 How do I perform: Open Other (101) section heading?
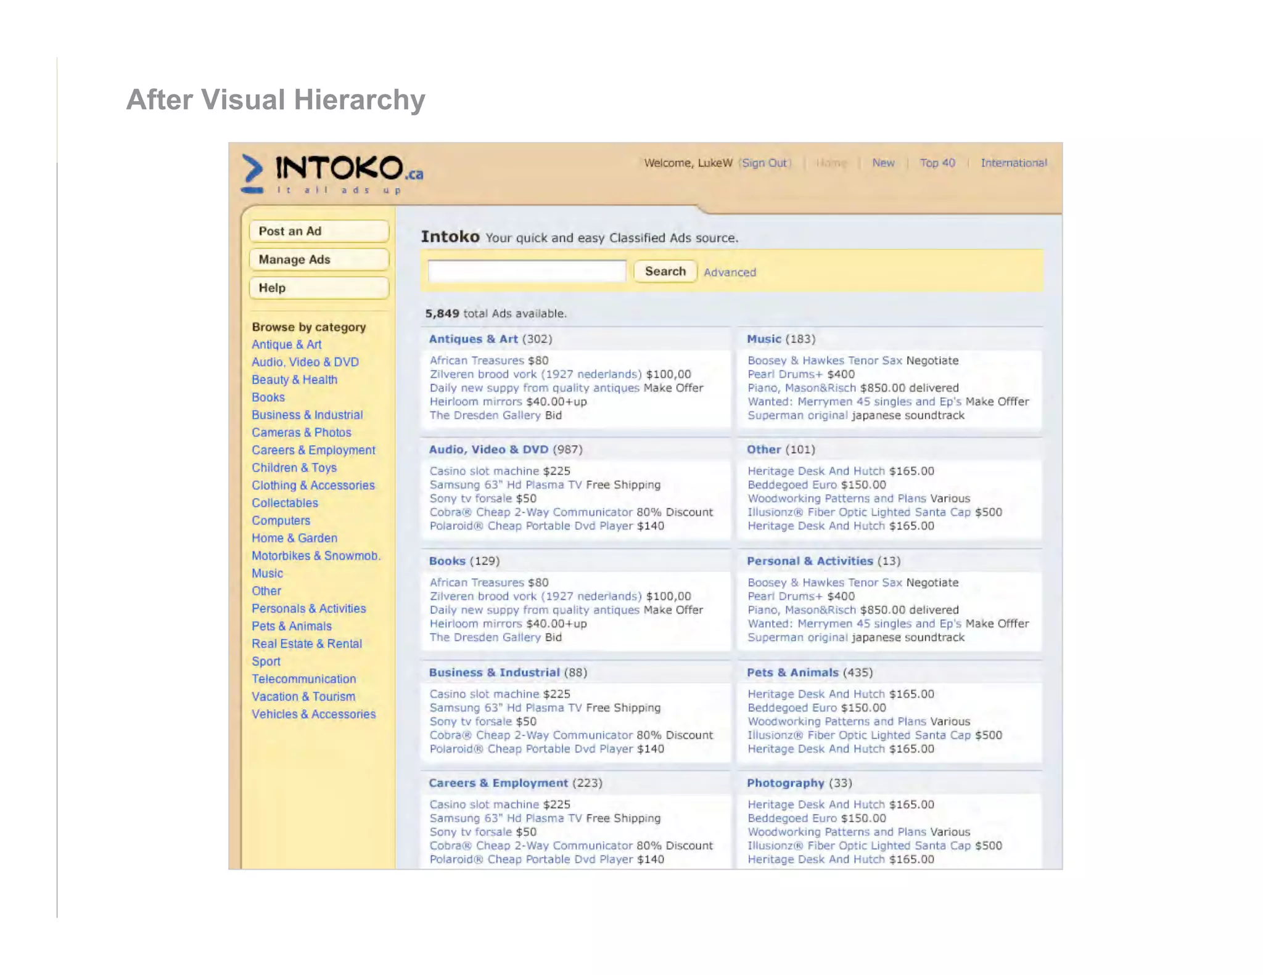(781, 449)
